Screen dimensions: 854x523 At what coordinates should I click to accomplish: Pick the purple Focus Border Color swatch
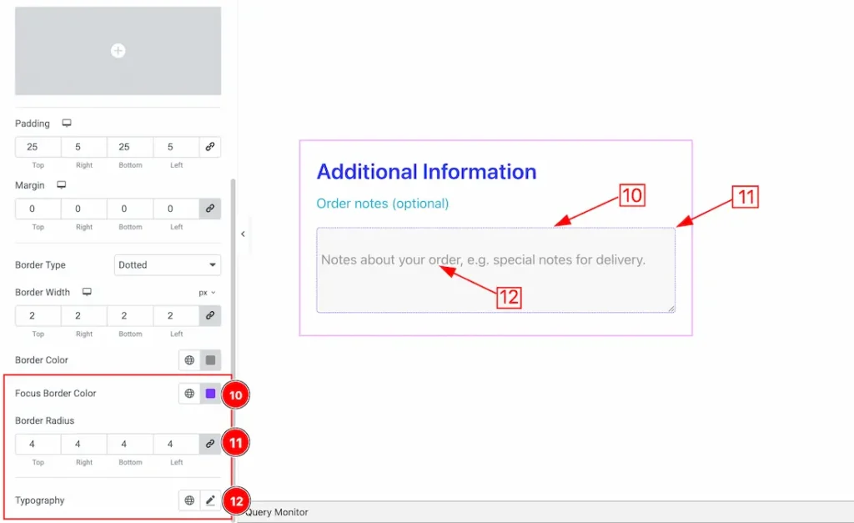click(x=210, y=394)
